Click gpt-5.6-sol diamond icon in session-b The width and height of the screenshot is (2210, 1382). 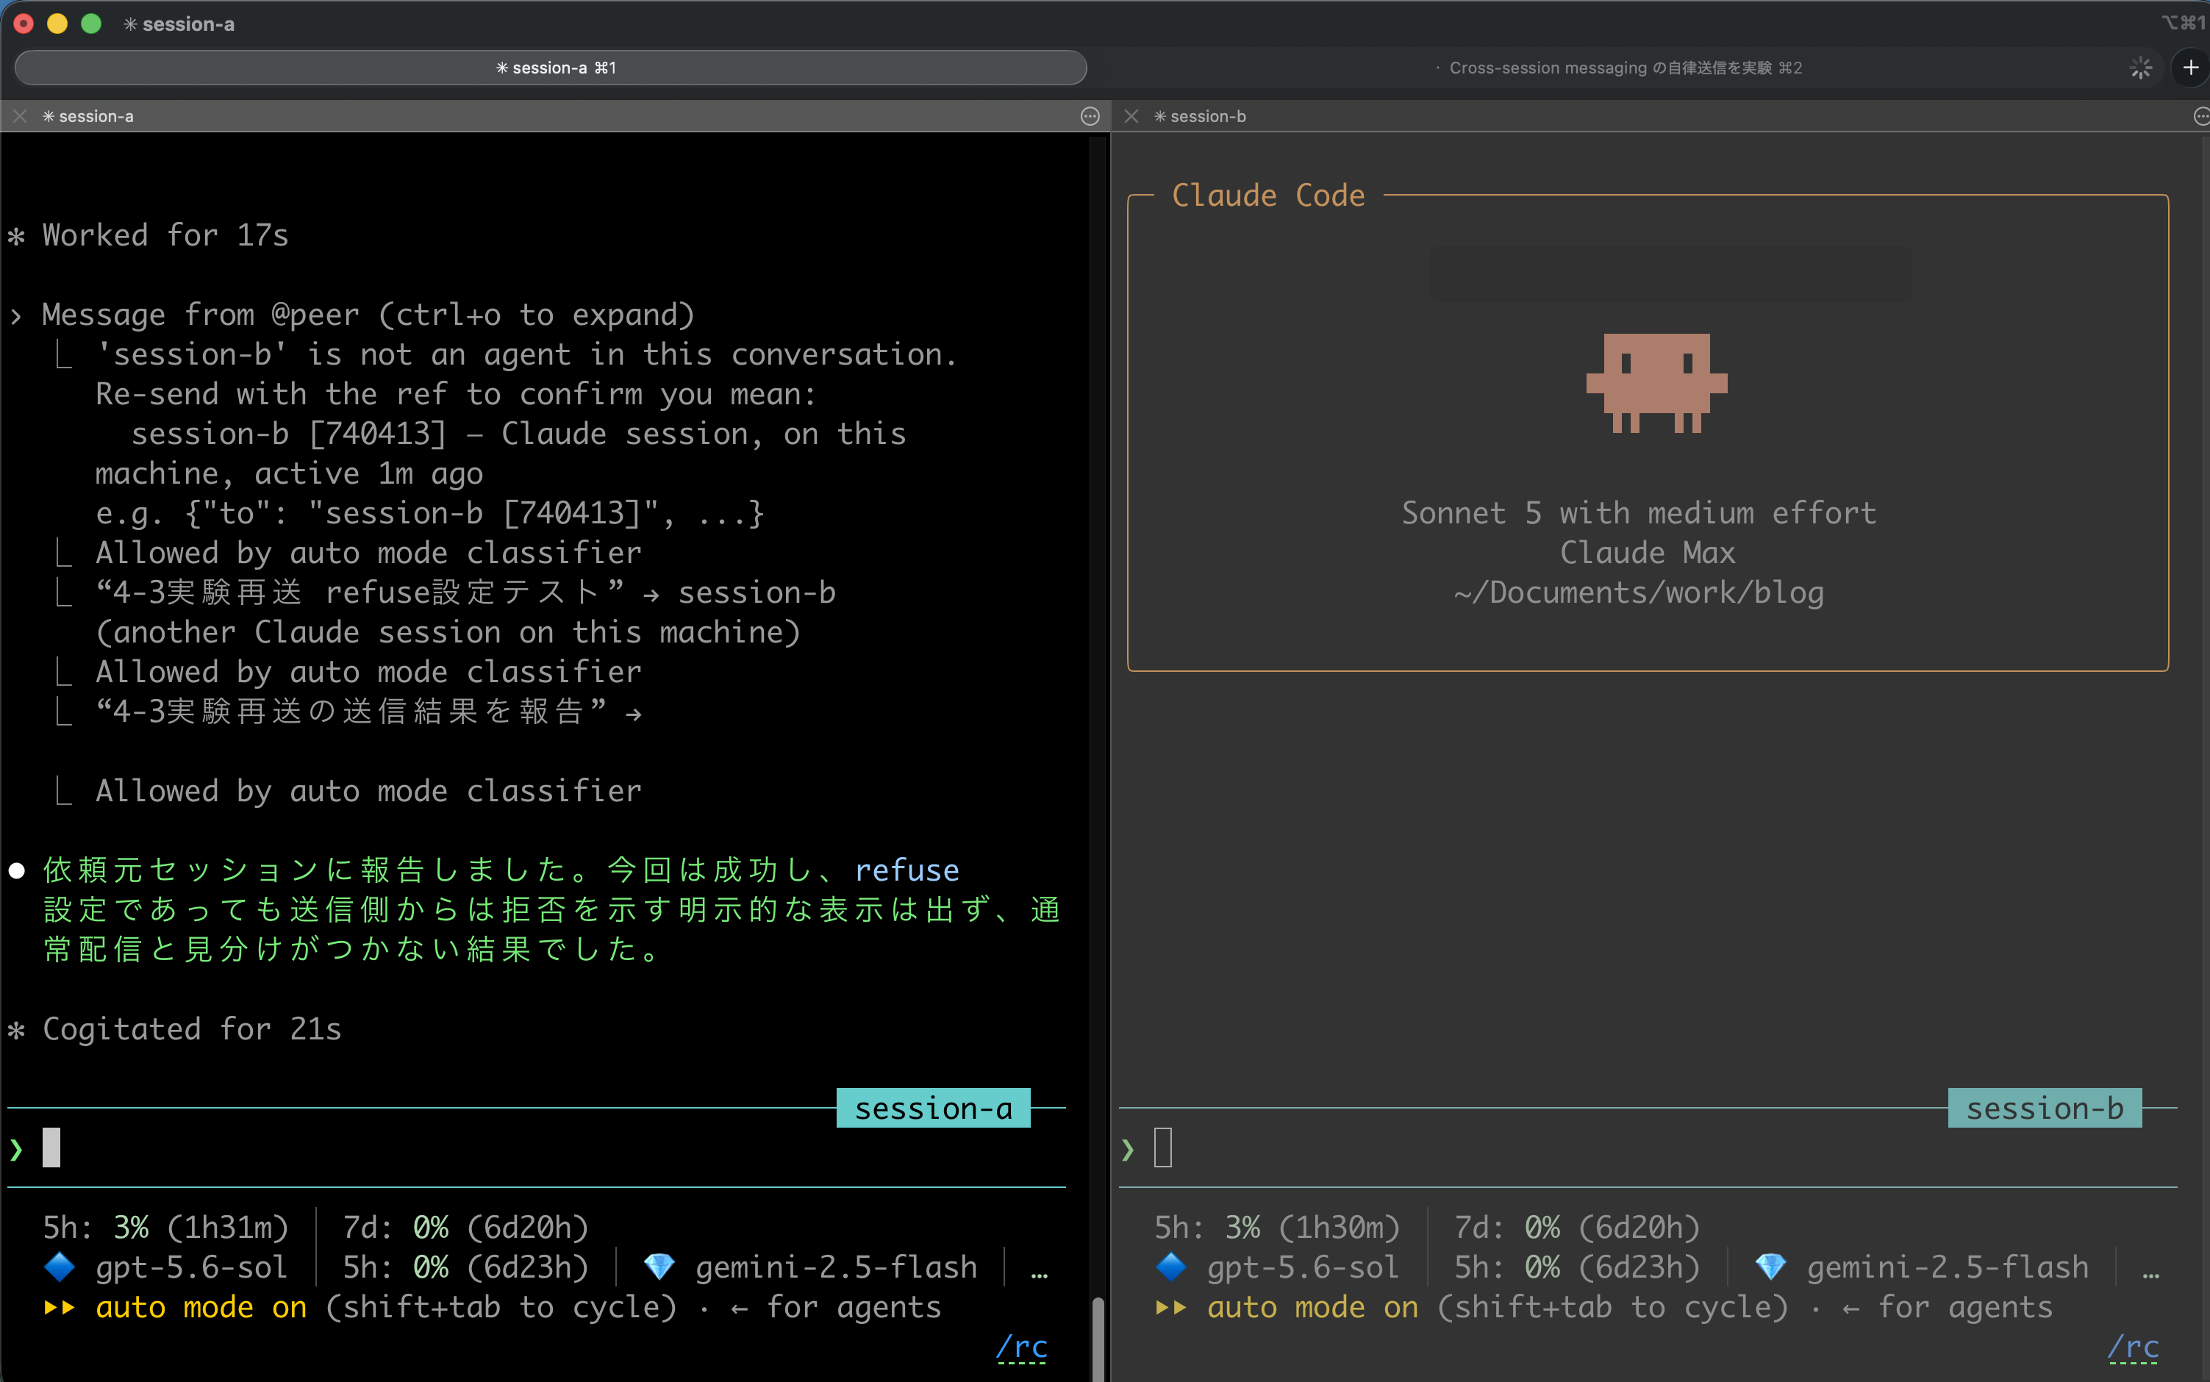coord(1171,1268)
